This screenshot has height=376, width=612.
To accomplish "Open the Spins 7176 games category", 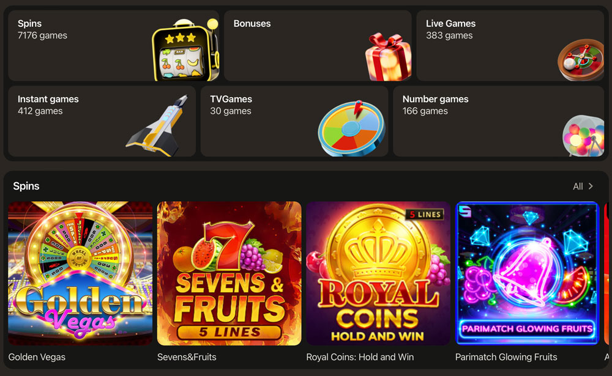I will (114, 46).
